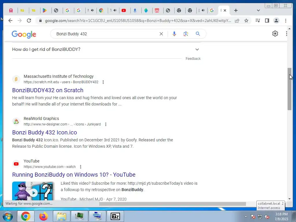The image size is (296, 222).
Task: Open 'Running BonziBuddy on Windows 10?' link
Action: 74,175
